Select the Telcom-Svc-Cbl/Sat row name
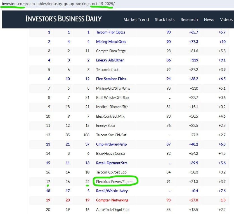The image size is (234, 214). coord(111,135)
